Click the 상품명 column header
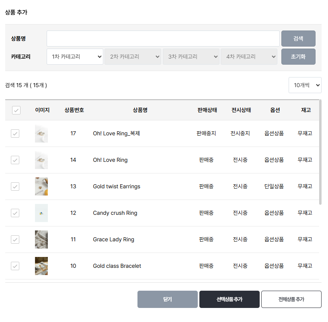The width and height of the screenshot is (328, 322). coord(140,110)
